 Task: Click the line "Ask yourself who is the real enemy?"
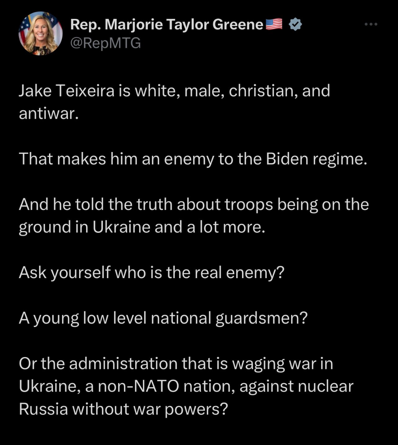[x=151, y=273]
